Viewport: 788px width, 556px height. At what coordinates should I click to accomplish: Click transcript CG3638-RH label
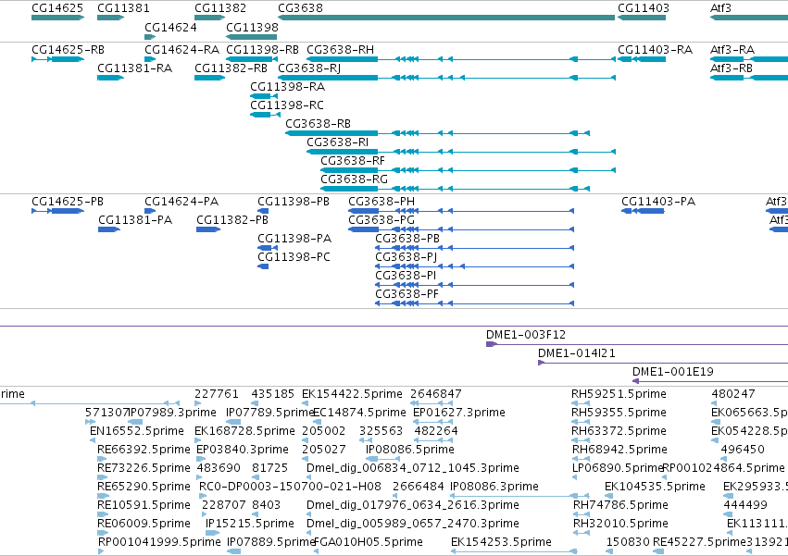click(x=340, y=50)
